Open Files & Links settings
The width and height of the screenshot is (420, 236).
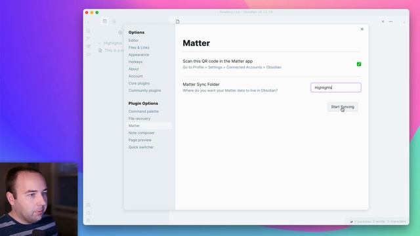(x=138, y=47)
